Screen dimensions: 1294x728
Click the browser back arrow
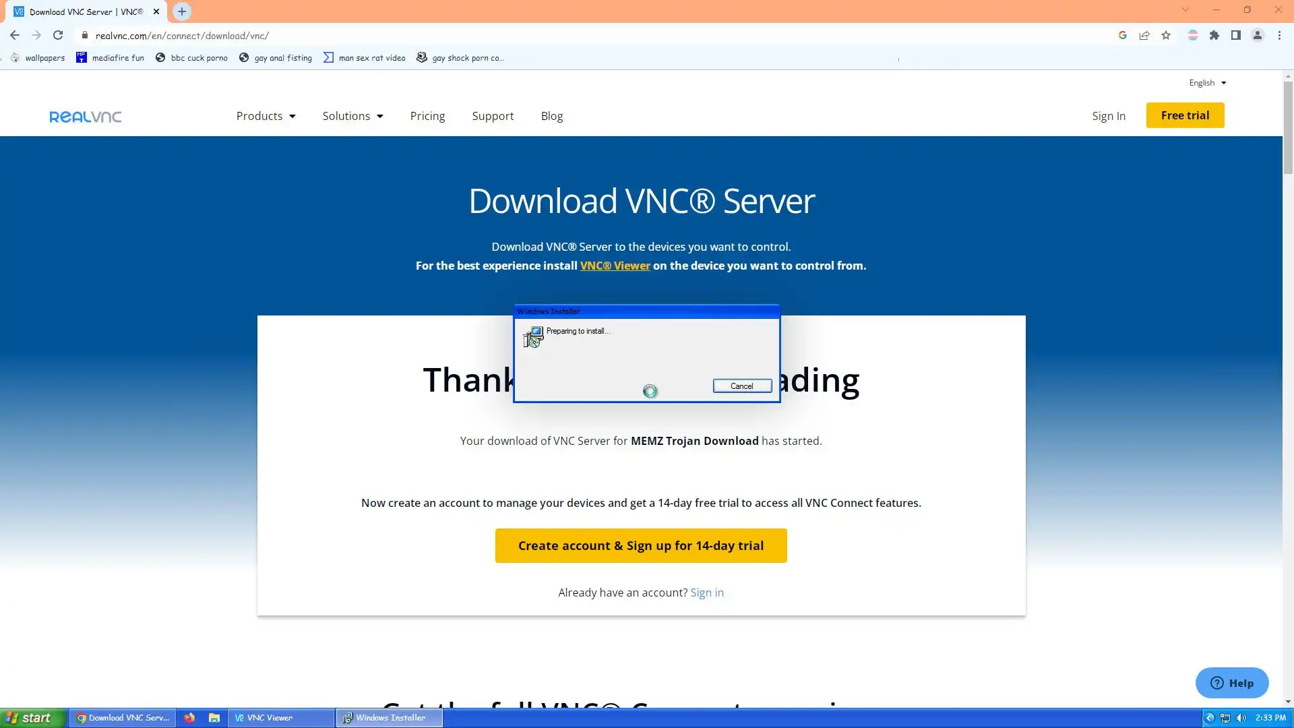[x=15, y=35]
